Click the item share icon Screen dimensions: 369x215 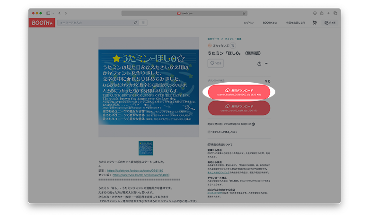coord(259,63)
